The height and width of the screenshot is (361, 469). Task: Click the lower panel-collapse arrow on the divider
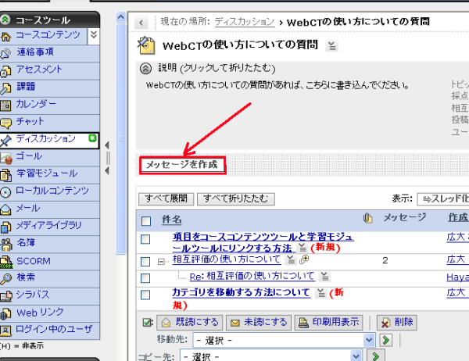(x=107, y=171)
